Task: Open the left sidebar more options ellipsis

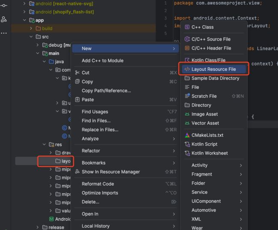Action: point(4,33)
